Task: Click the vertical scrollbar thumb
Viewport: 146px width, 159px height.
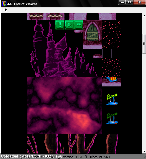Action: point(144,44)
